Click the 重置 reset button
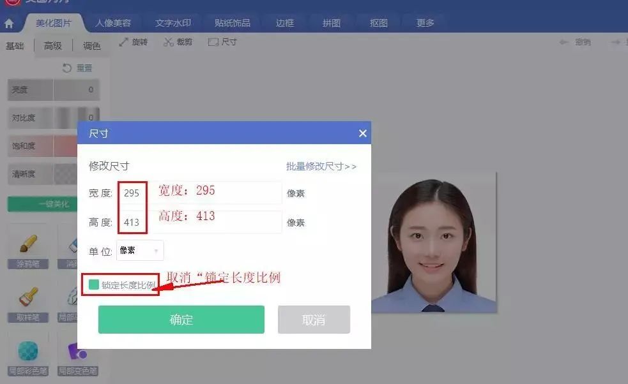628x384 pixels. (x=77, y=68)
